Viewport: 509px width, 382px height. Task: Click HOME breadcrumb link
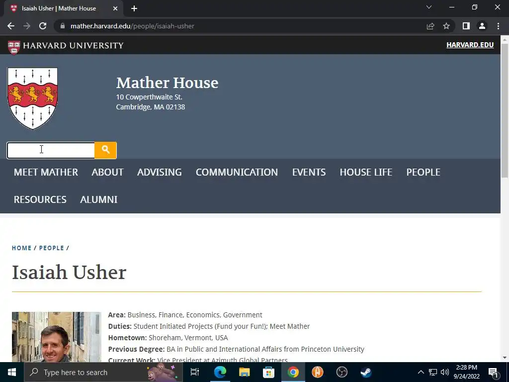pyautogui.click(x=22, y=248)
